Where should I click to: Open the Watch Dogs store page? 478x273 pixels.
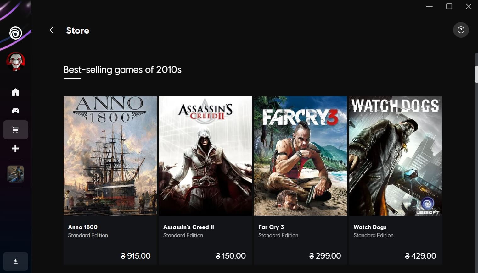pyautogui.click(x=395, y=155)
